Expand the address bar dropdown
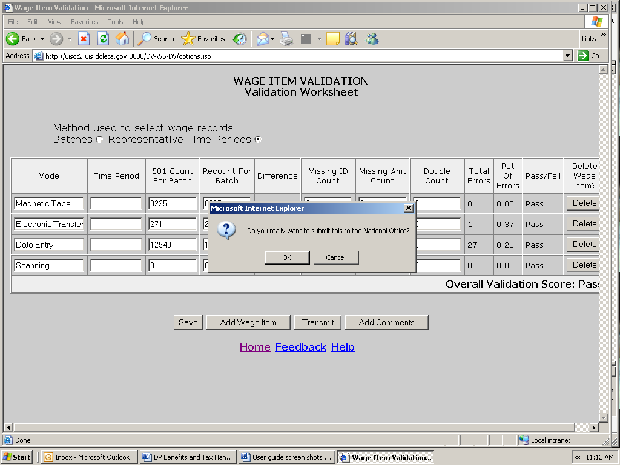Viewport: 620px width, 465px height. 567,56
